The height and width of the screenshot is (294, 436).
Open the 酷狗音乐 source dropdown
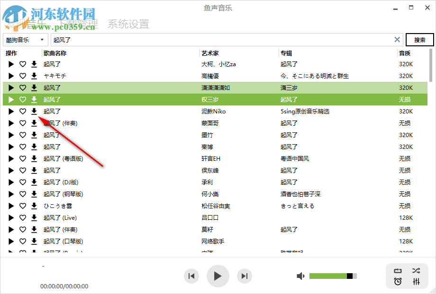pyautogui.click(x=24, y=40)
